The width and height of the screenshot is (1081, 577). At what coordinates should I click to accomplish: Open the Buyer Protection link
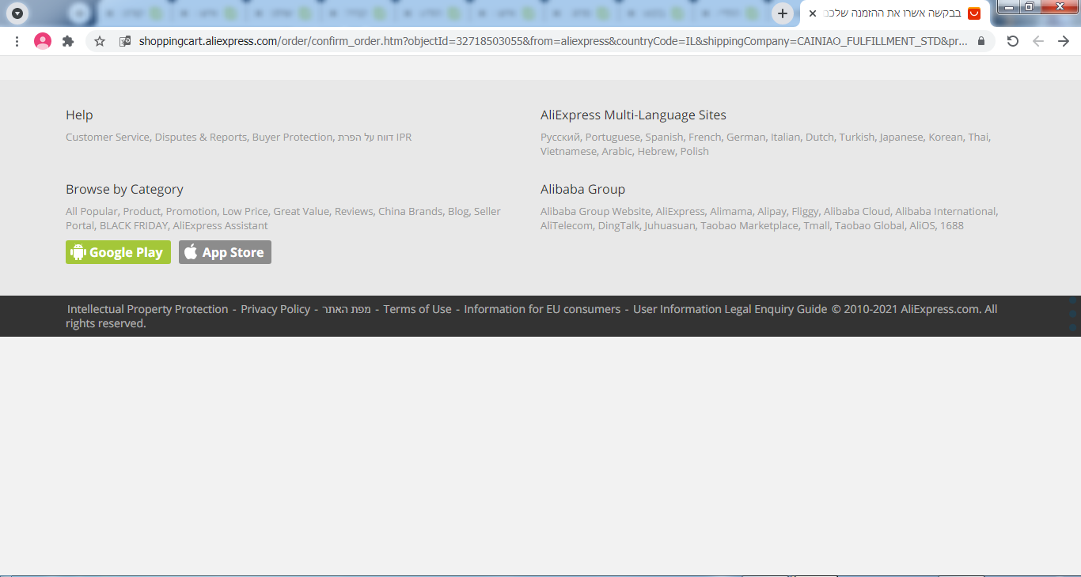(292, 137)
